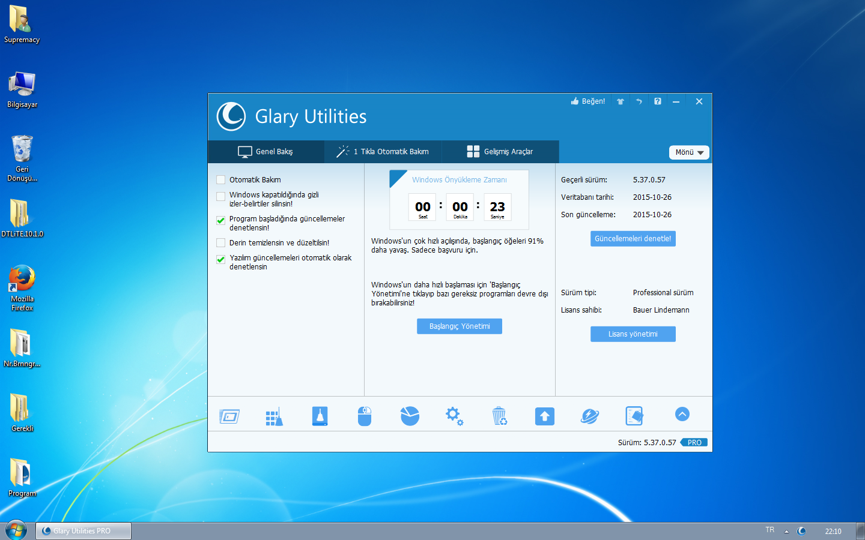The width and height of the screenshot is (865, 540).
Task: Open the Windows Start menu
Action: (16, 530)
